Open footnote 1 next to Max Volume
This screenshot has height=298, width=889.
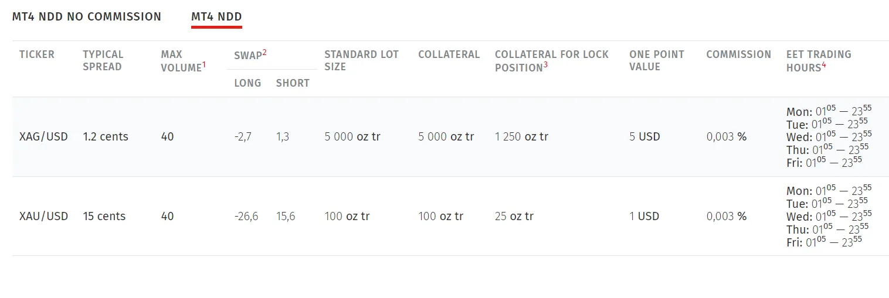click(x=204, y=65)
